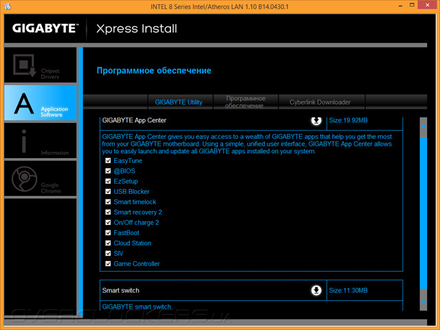Switch to the Программное обеспечение tab
The image size is (440, 330).
(245, 102)
